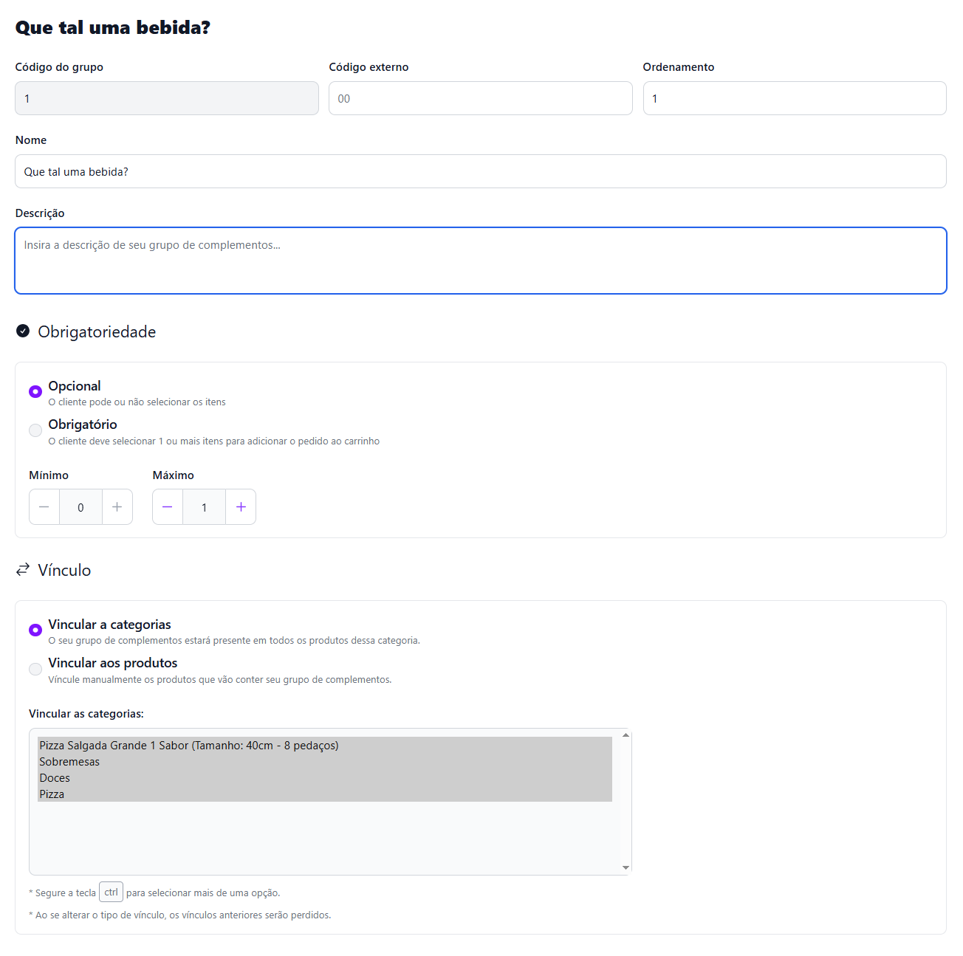Click the minus icon under Máximo
963x956 pixels.
pos(168,507)
